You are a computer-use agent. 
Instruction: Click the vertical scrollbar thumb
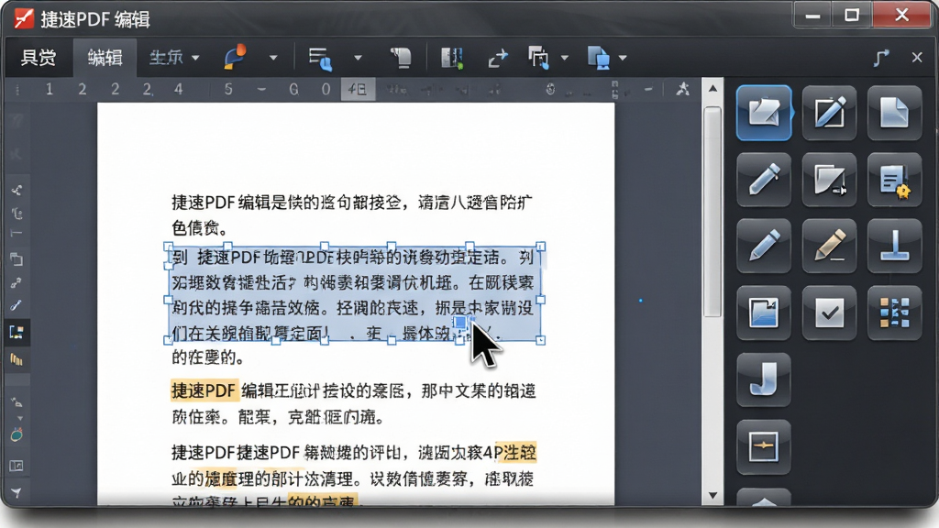[713, 212]
